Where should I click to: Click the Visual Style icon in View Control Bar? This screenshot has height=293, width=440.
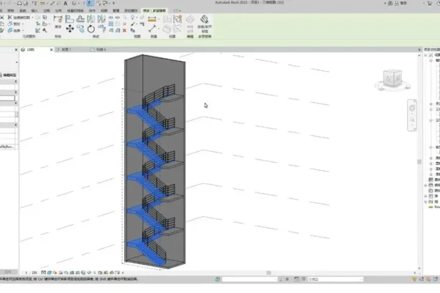[x=50, y=272]
